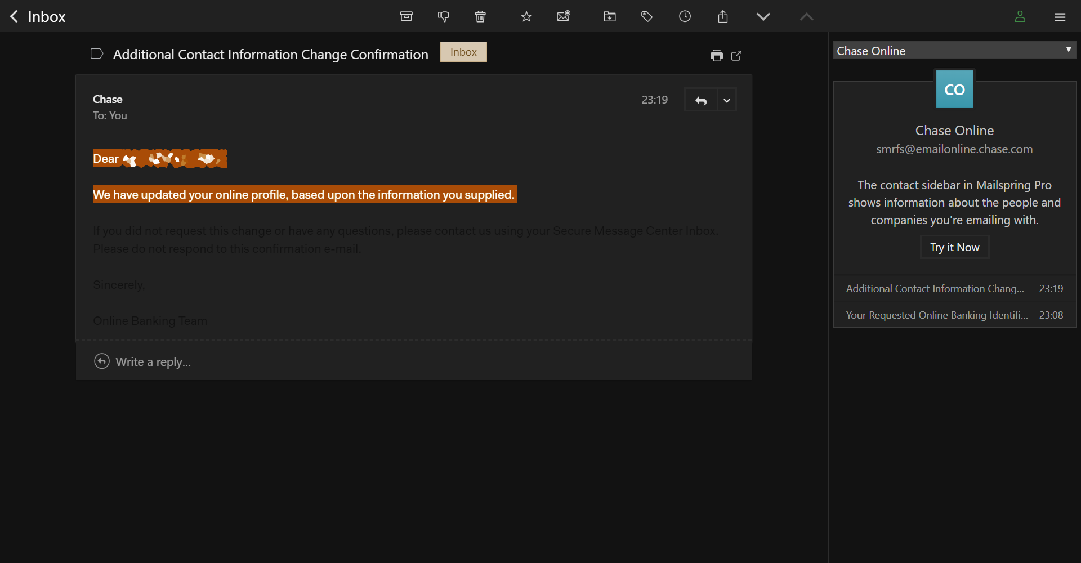Open 'Additional Contact Information Chang...' in sidebar
The image size is (1081, 563).
(955, 288)
